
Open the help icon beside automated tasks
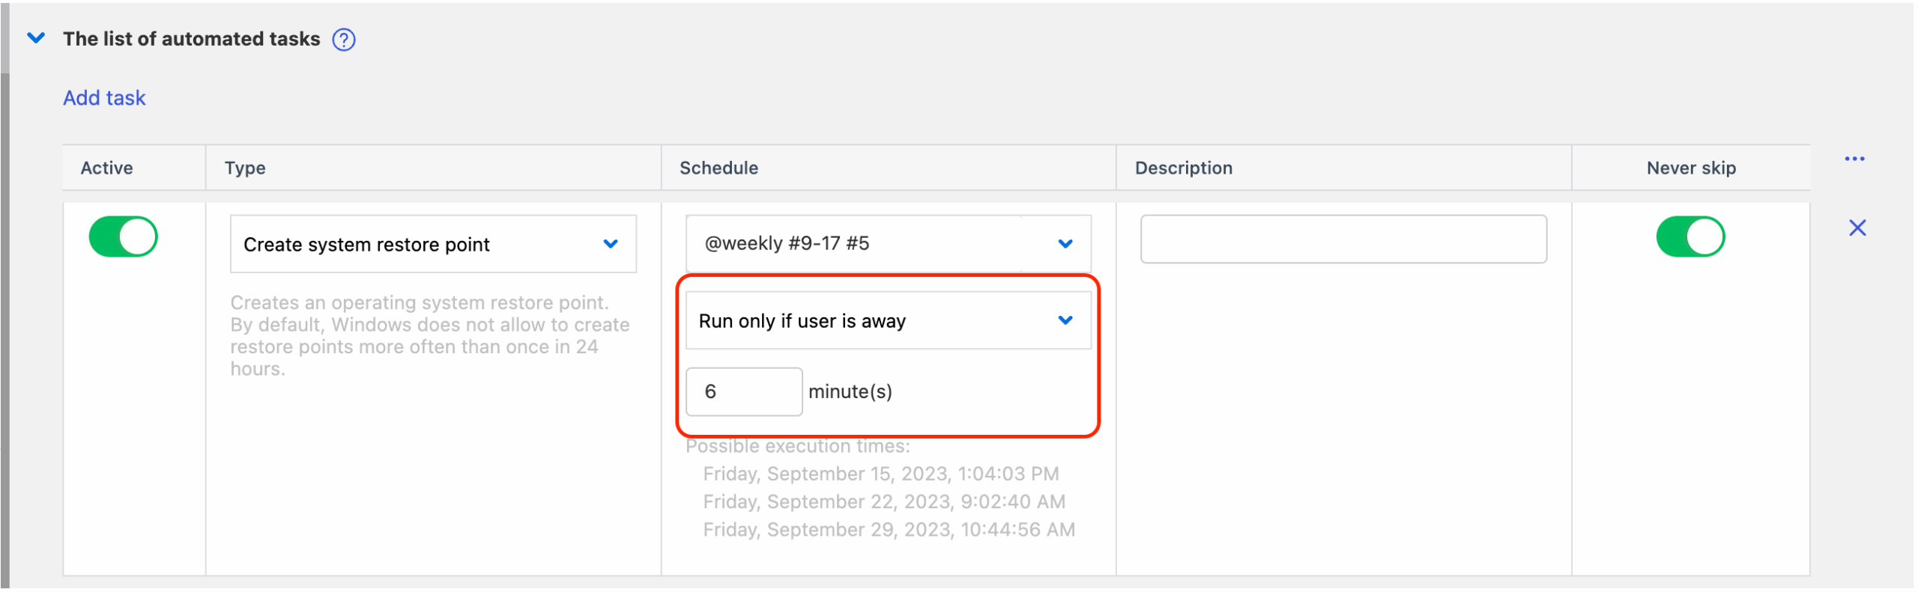(344, 40)
